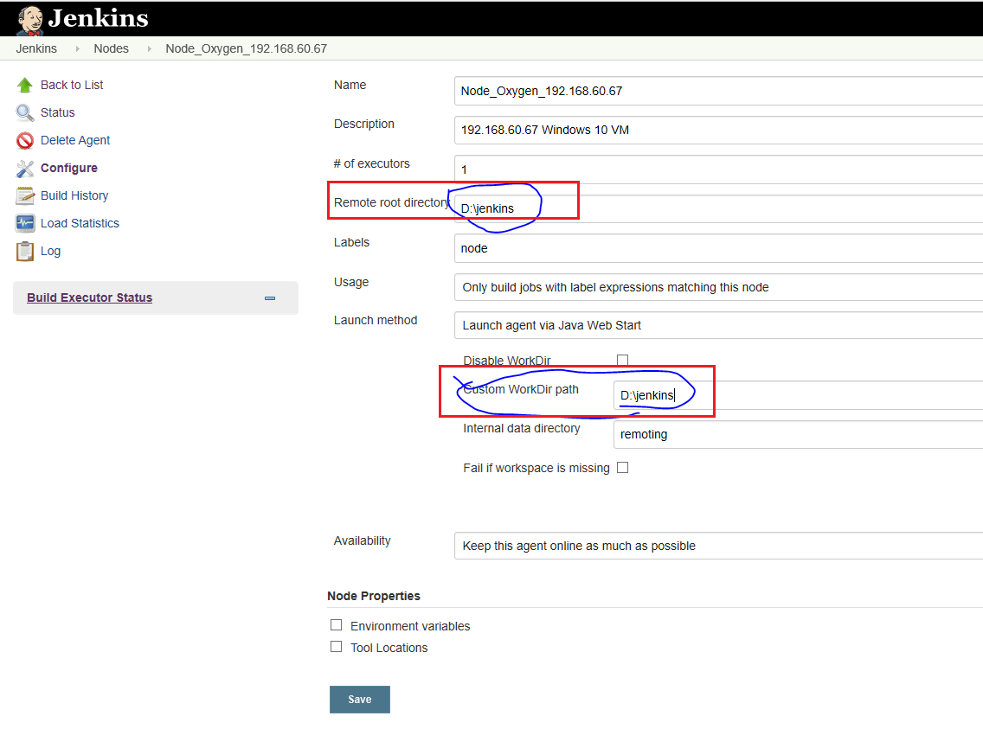Open the Usage dropdown
The height and width of the screenshot is (729, 983).
point(718,287)
